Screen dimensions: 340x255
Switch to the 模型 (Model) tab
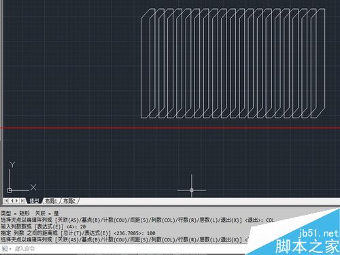[34, 201]
